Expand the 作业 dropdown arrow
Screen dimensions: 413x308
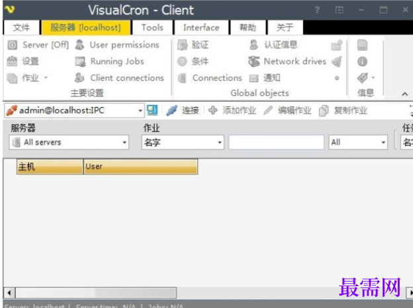coord(46,77)
